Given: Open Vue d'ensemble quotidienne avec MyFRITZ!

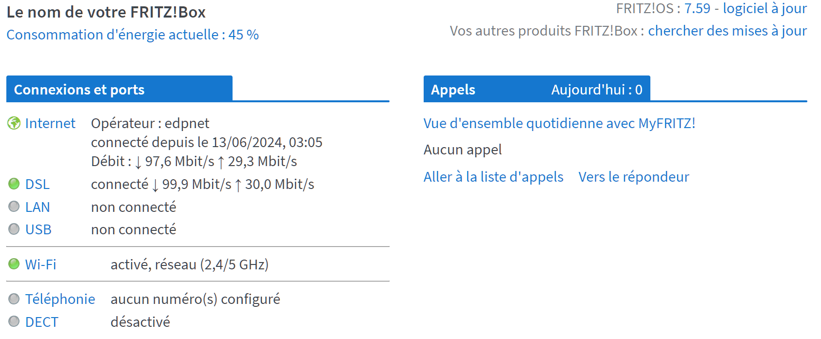Looking at the screenshot, I should point(559,123).
